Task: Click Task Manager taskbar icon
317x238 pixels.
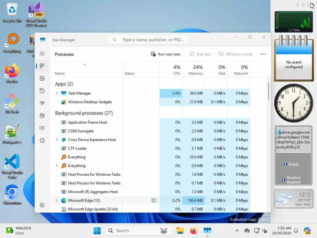Action: tap(207, 231)
